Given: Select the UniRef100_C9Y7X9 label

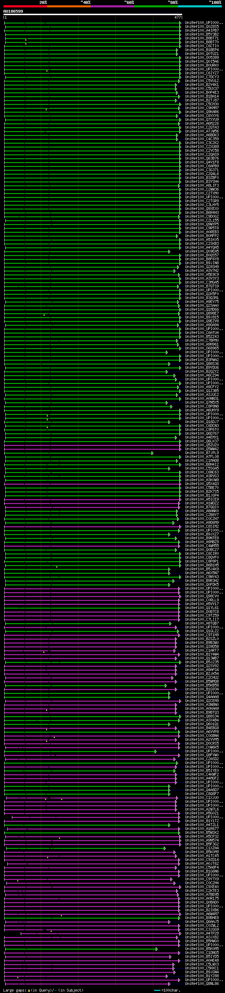Looking at the screenshot, I should click(202, 879).
